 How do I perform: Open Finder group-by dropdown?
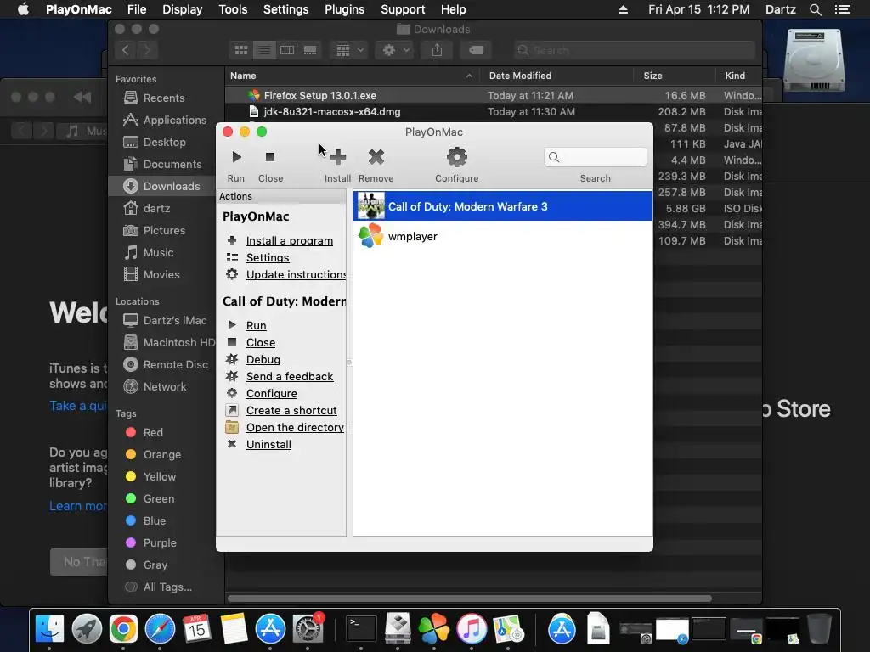[348, 50]
